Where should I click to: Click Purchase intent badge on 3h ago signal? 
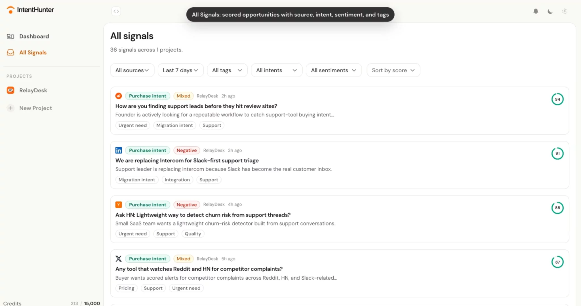(148, 150)
